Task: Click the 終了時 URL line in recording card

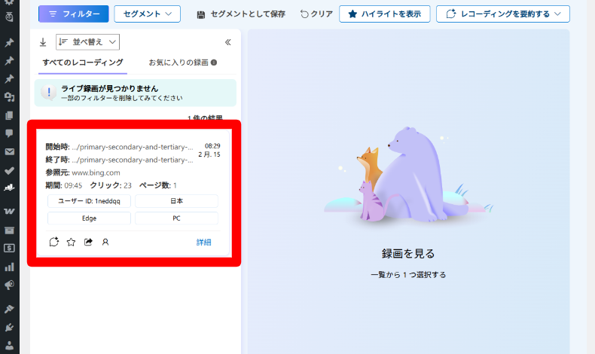Action: (x=119, y=160)
